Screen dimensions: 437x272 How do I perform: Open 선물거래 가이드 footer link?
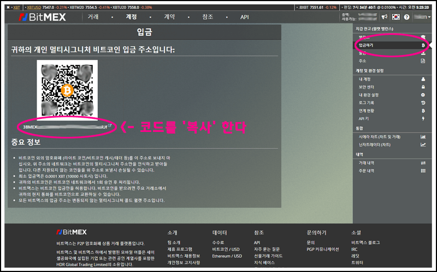tap(268, 256)
